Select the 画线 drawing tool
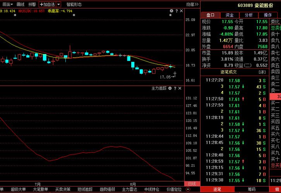The image size is (281, 193). click(x=20, y=4)
